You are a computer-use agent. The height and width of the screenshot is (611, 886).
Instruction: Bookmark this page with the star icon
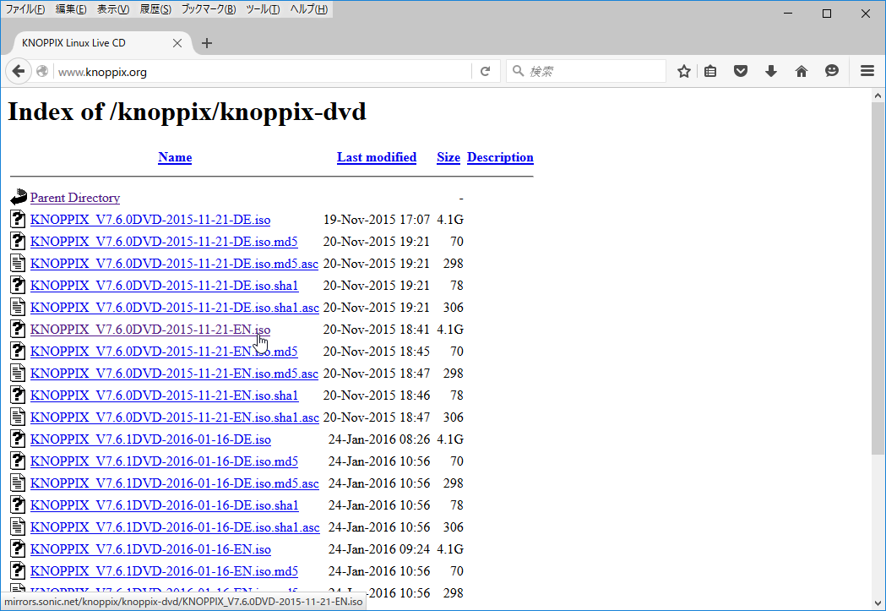[683, 71]
